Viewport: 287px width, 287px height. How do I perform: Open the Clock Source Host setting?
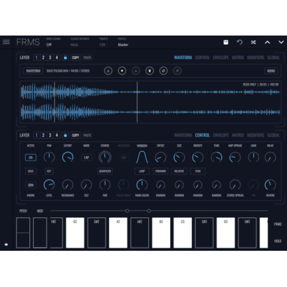(75, 45)
